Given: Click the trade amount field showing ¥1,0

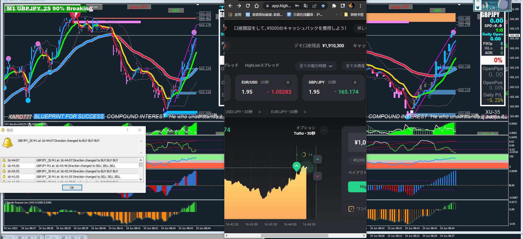Looking at the screenshot, I should [357, 142].
